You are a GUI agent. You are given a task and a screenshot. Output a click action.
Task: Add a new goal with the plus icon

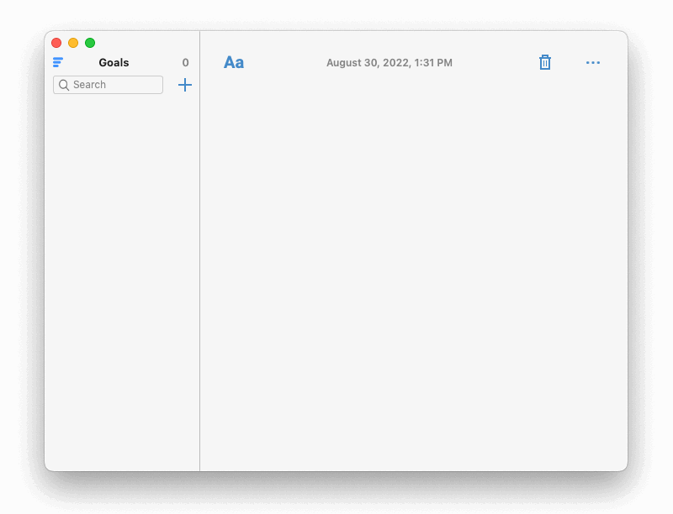[185, 85]
